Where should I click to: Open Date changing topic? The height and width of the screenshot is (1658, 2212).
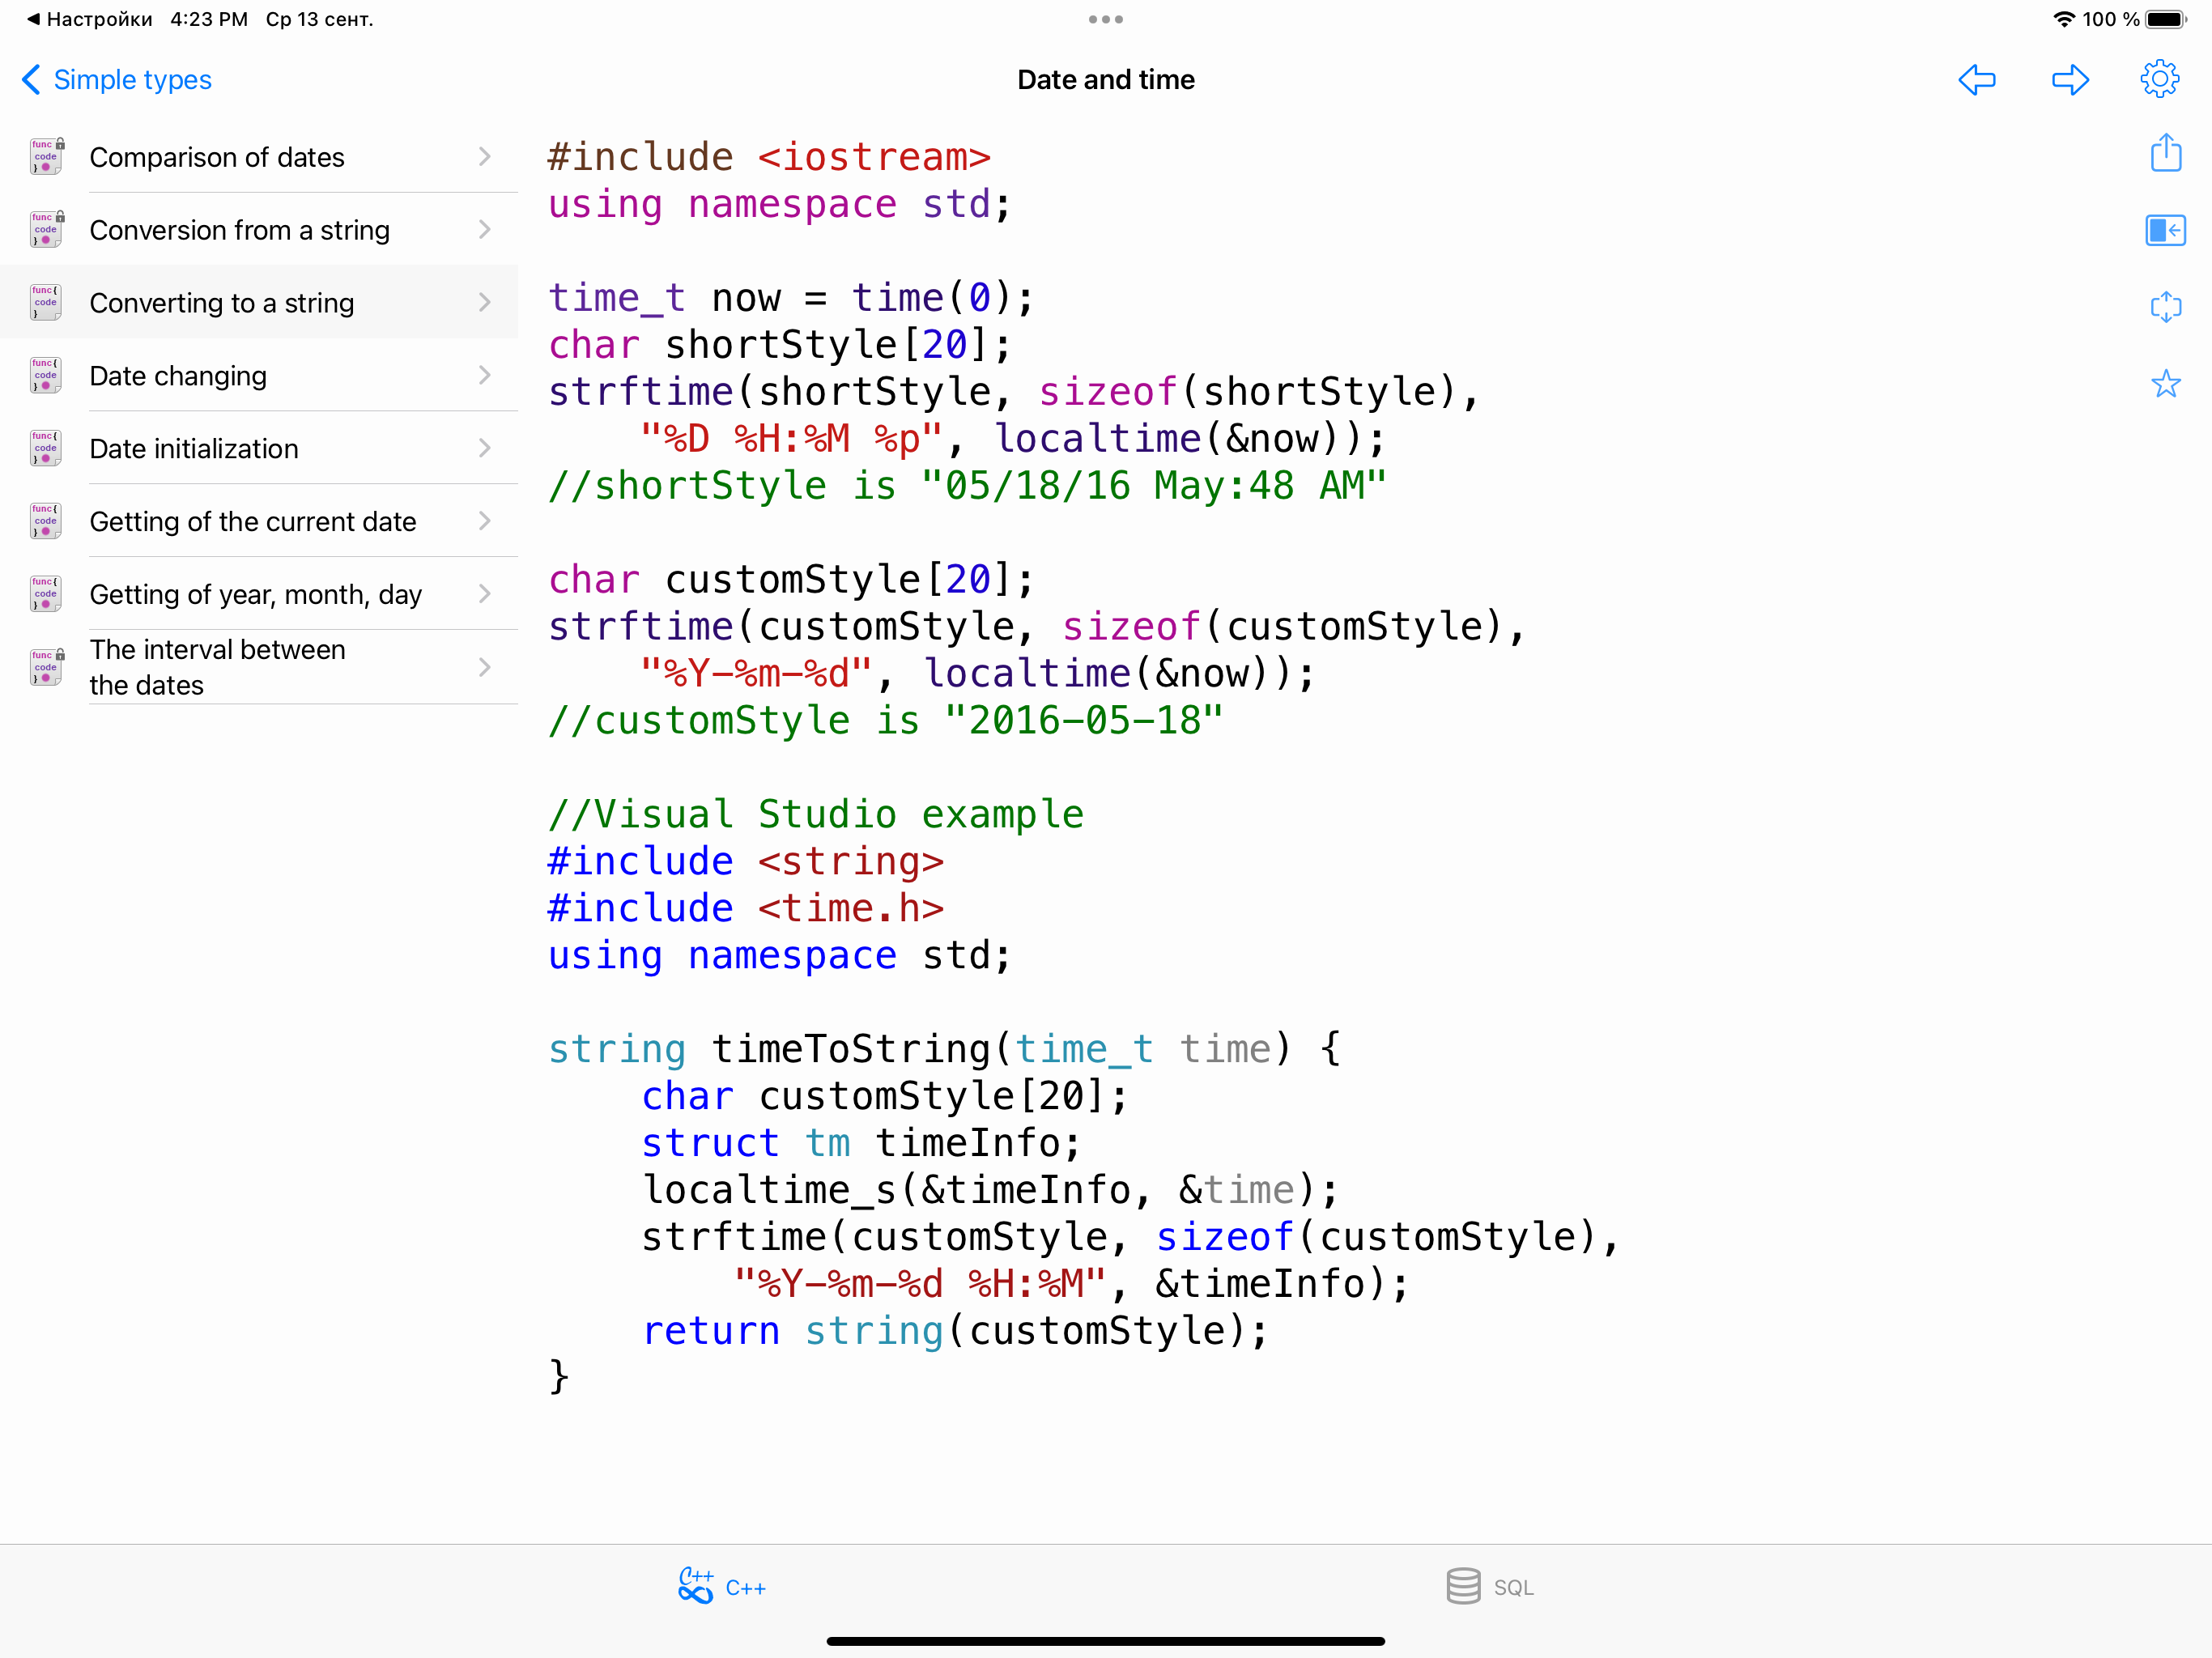click(x=259, y=376)
